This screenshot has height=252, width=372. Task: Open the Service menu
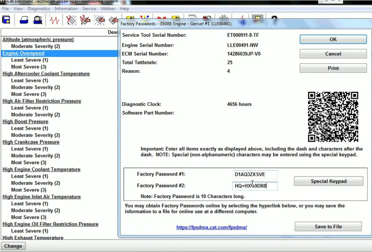click(89, 9)
